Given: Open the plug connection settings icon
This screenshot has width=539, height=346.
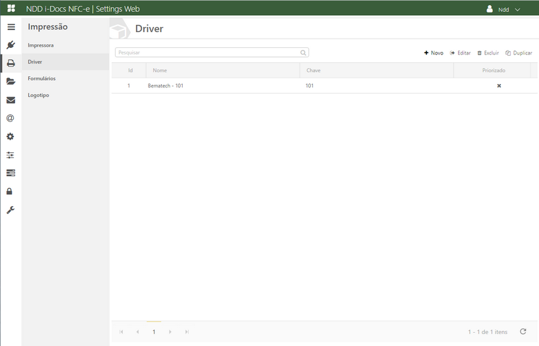Looking at the screenshot, I should [x=11, y=45].
